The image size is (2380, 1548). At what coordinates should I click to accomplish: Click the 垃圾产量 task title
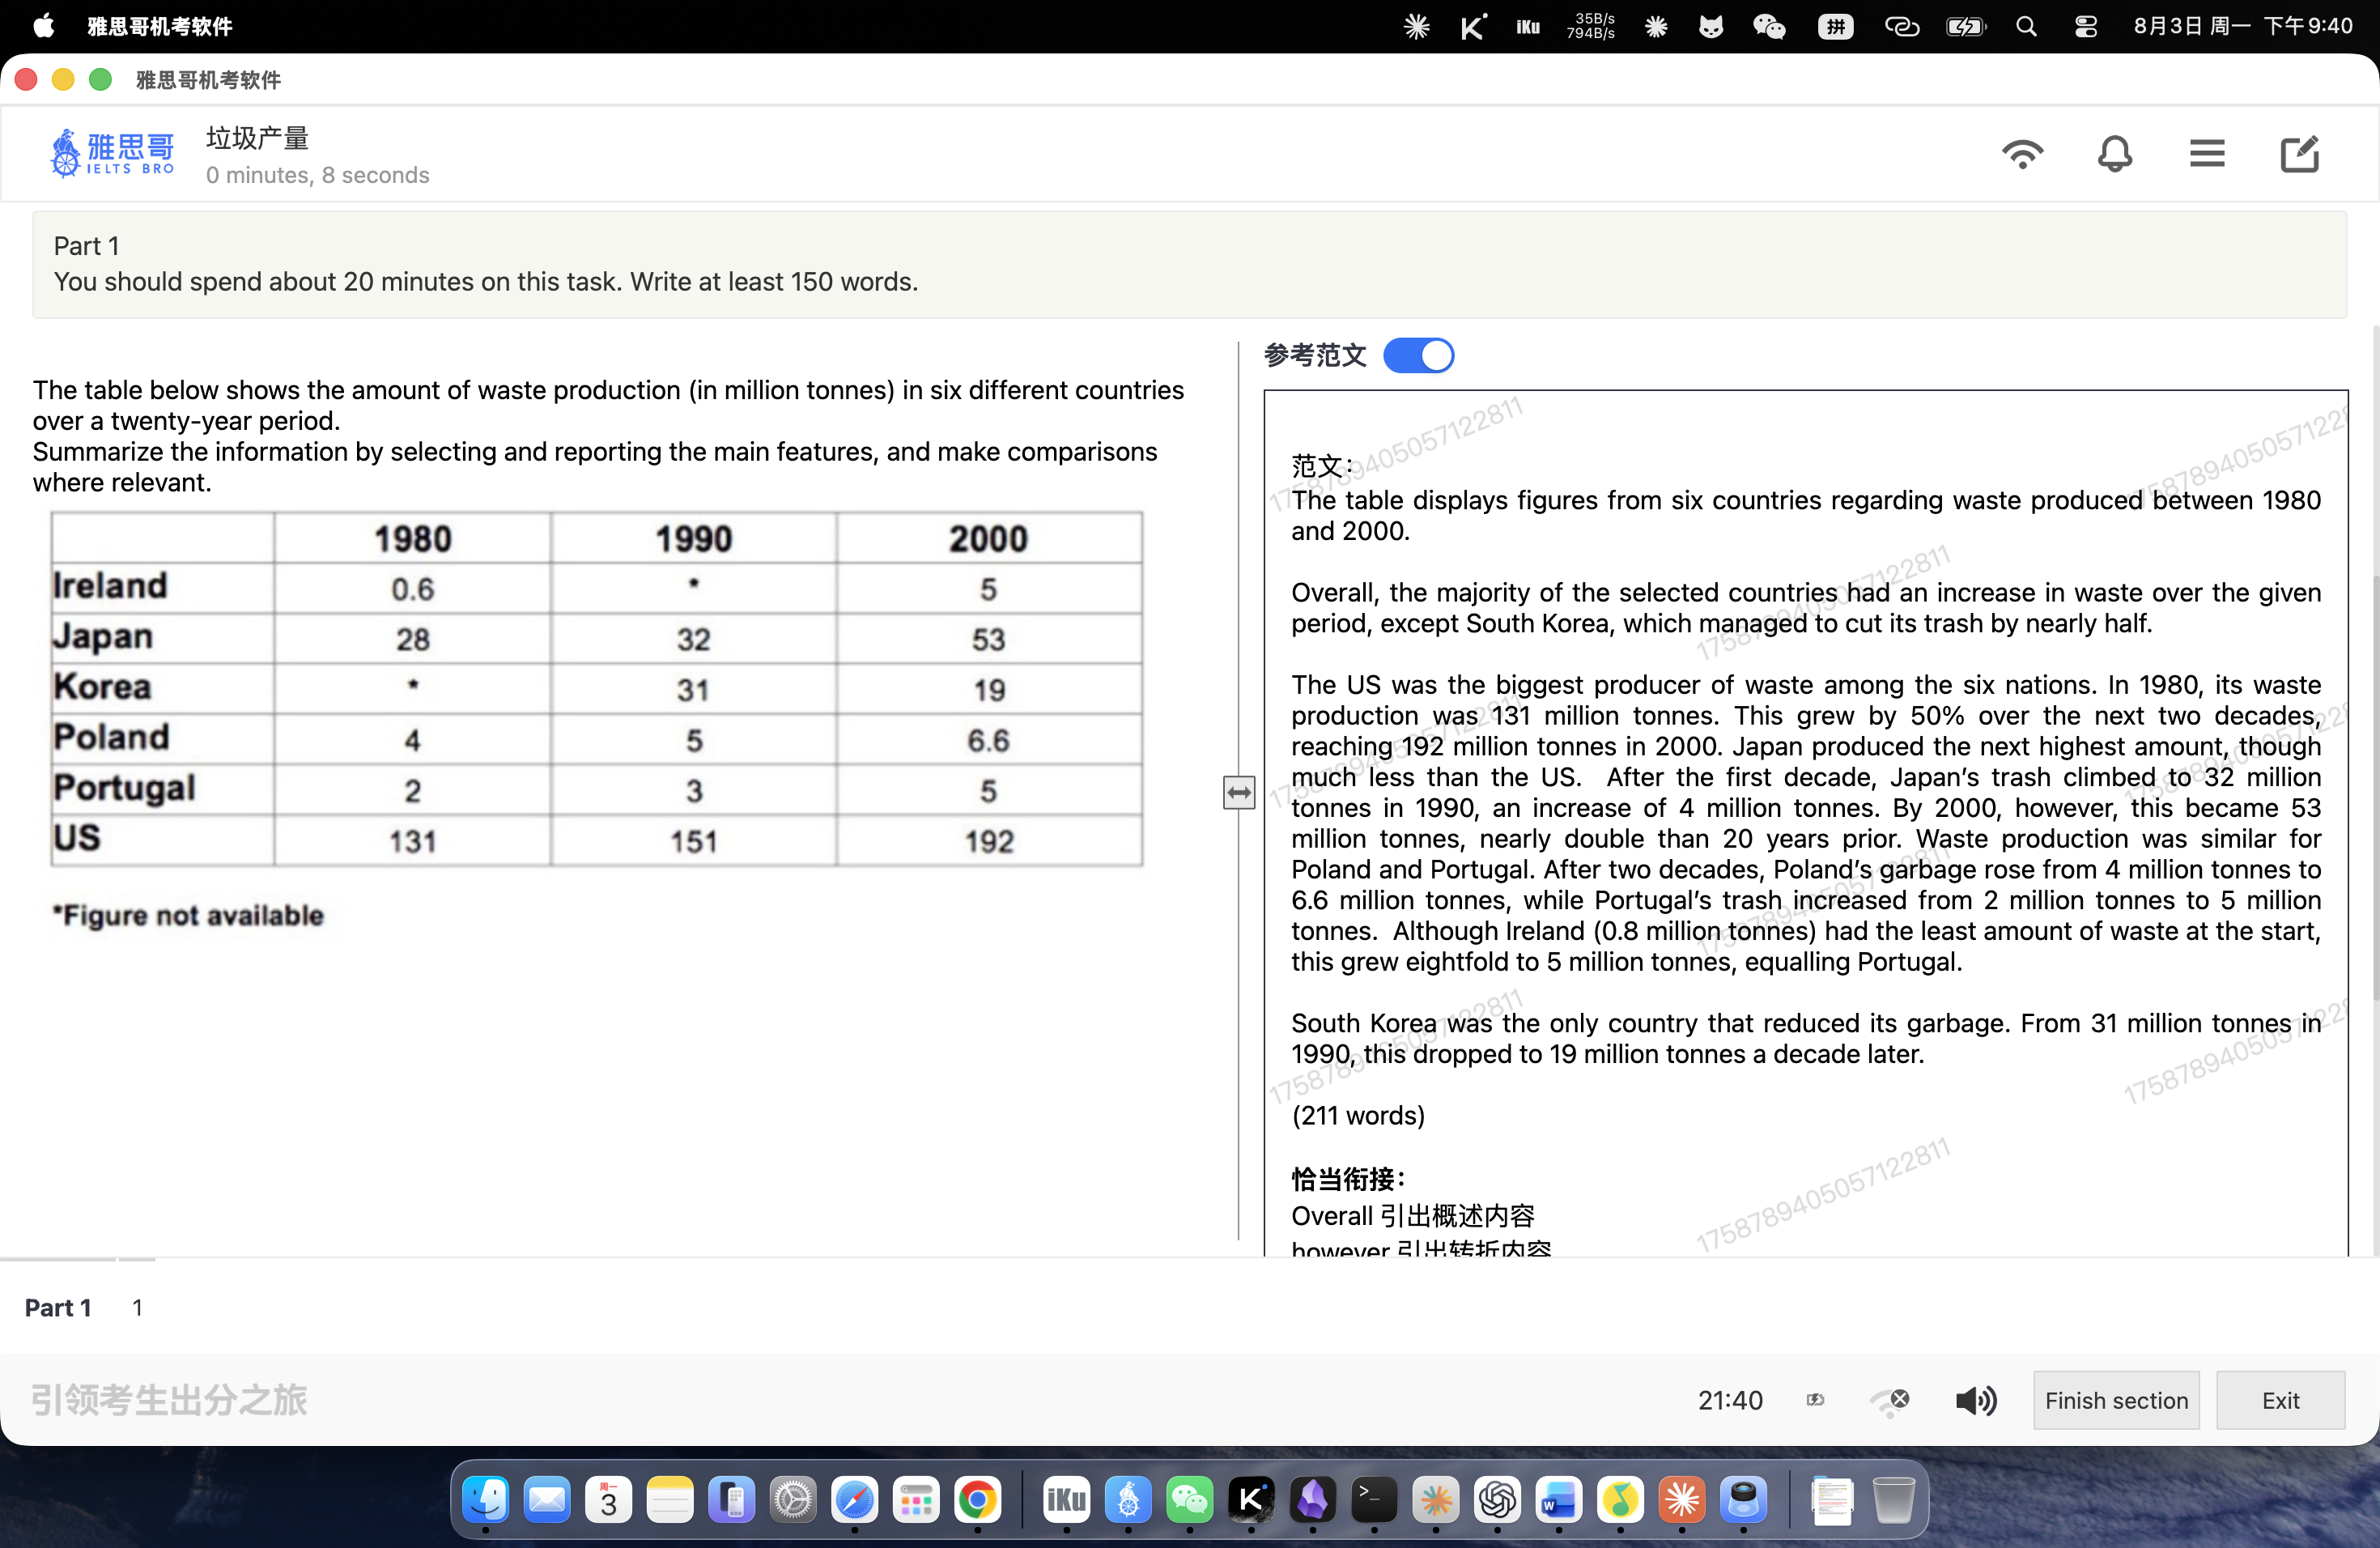257,138
